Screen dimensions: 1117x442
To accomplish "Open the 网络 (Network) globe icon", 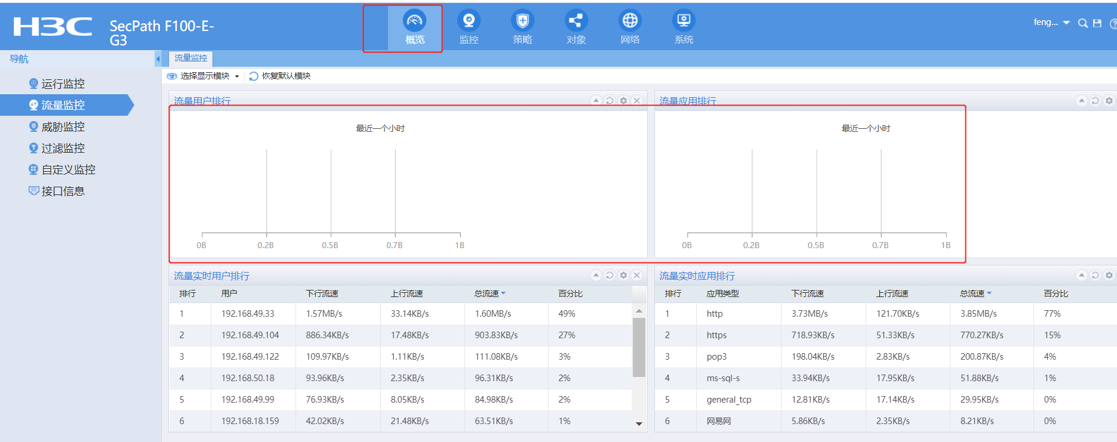I will pos(630,27).
